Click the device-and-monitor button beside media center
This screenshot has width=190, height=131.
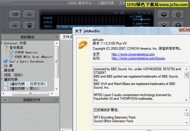coord(29,14)
